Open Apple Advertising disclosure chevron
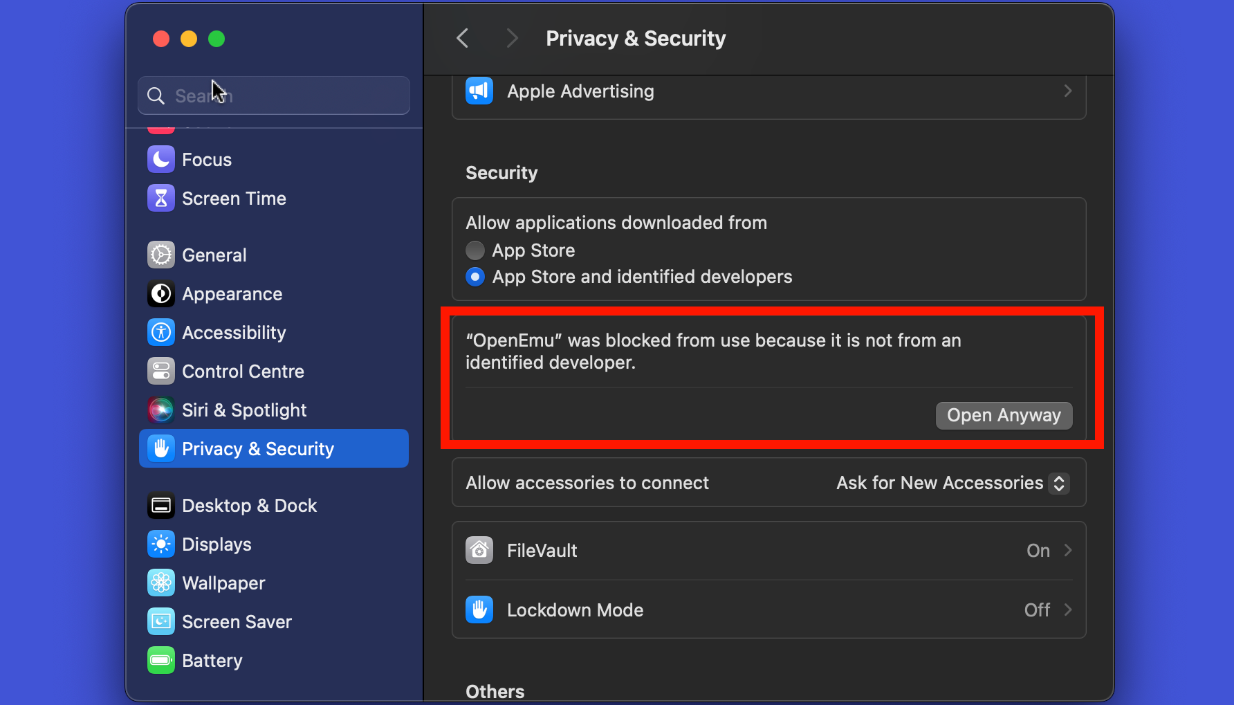This screenshot has width=1234, height=705. click(x=1068, y=91)
